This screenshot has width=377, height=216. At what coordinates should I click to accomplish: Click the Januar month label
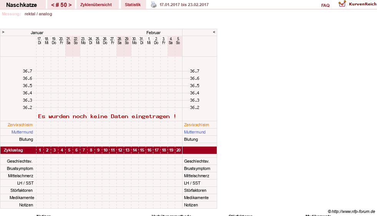tap(37, 33)
